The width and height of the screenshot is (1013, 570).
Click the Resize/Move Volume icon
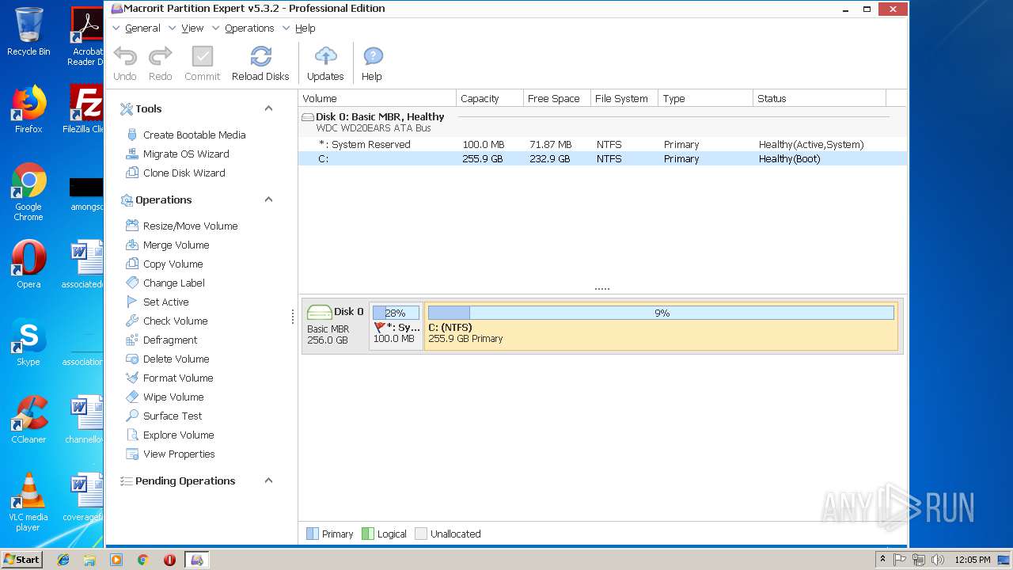point(132,226)
